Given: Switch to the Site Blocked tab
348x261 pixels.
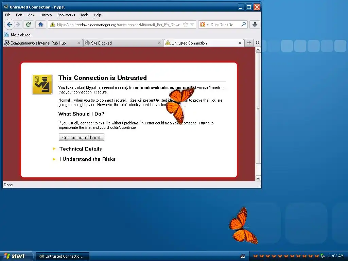Looking at the screenshot, I should click(x=123, y=43).
